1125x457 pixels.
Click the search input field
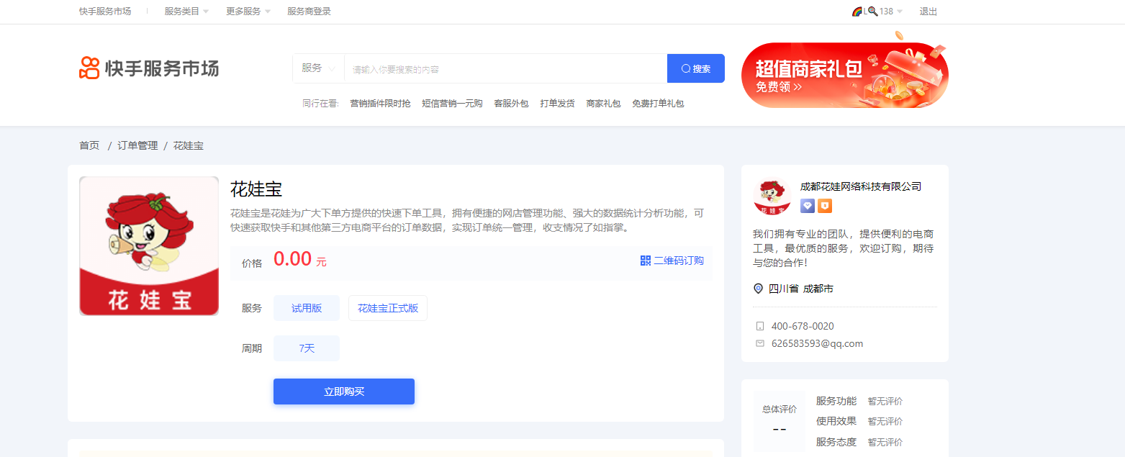pos(505,68)
